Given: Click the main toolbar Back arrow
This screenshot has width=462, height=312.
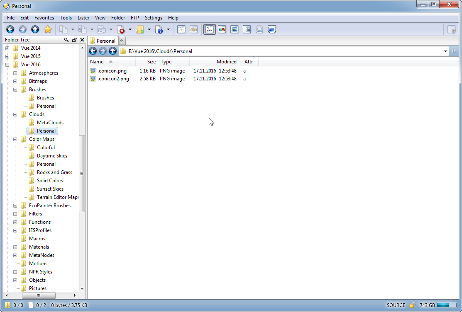Looking at the screenshot, I should pyautogui.click(x=10, y=29).
